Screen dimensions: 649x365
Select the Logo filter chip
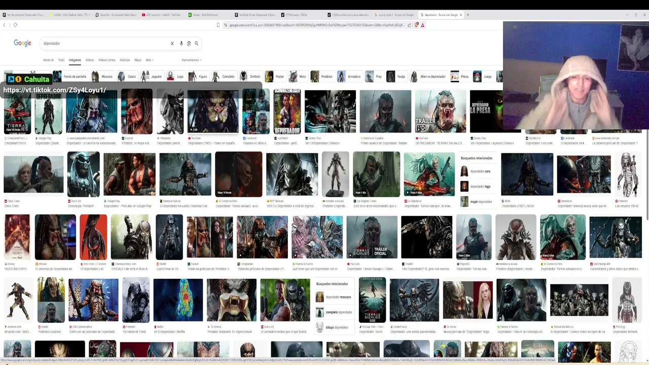pos(175,77)
